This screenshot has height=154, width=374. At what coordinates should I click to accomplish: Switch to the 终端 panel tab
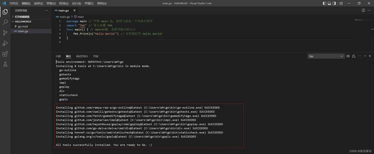96,56
